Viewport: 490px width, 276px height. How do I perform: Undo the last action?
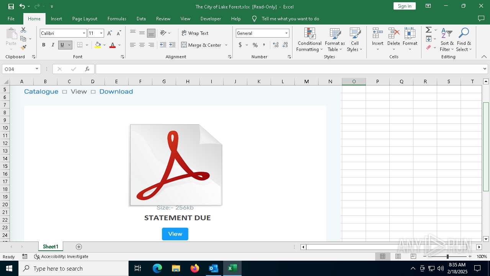pos(22,6)
